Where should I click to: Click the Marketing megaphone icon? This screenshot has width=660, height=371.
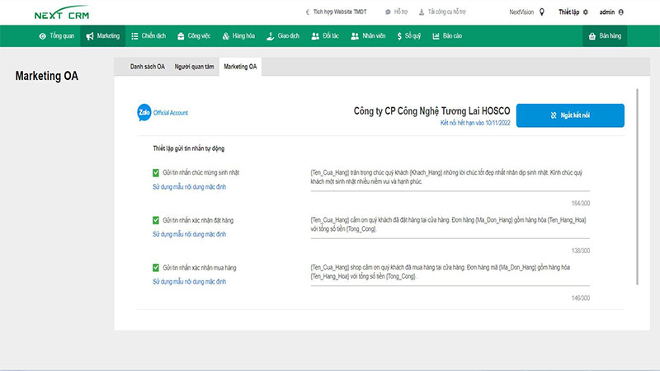tap(89, 36)
